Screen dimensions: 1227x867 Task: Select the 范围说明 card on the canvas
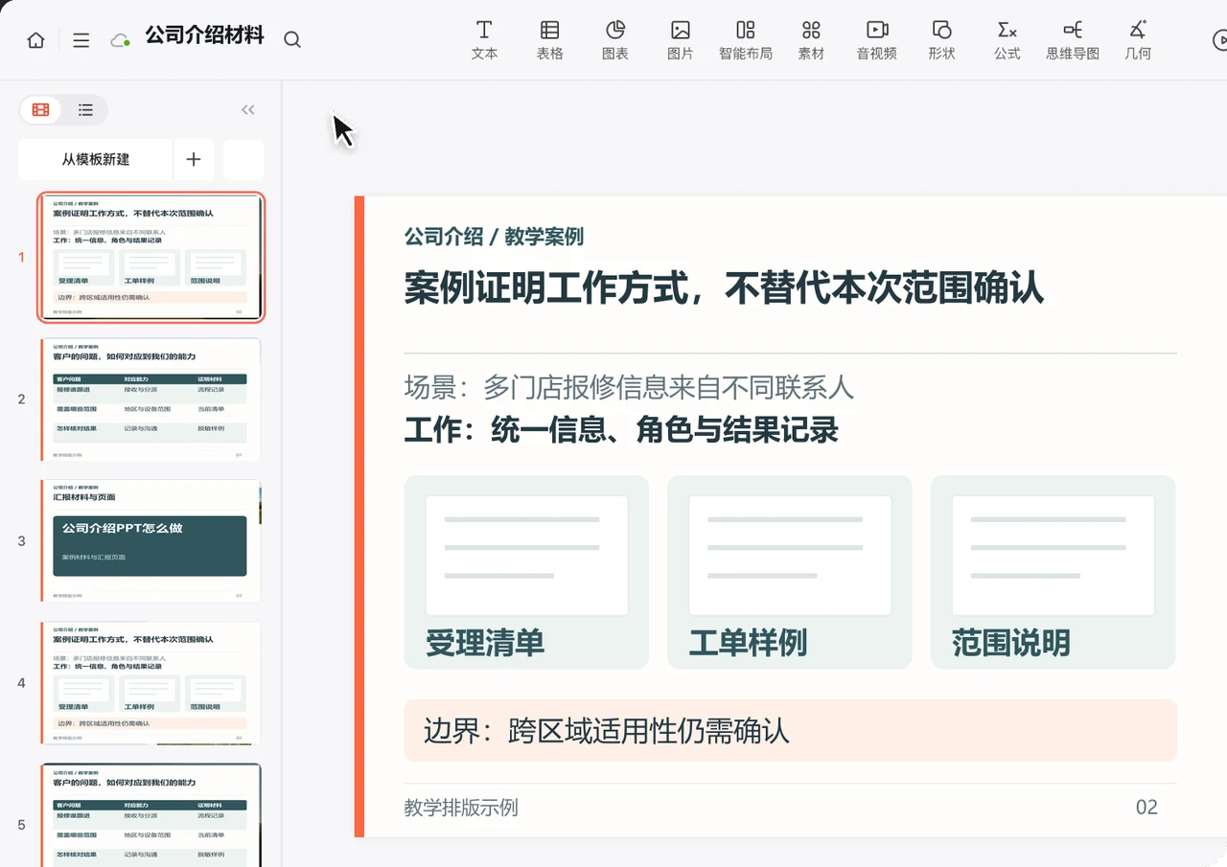[1053, 572]
